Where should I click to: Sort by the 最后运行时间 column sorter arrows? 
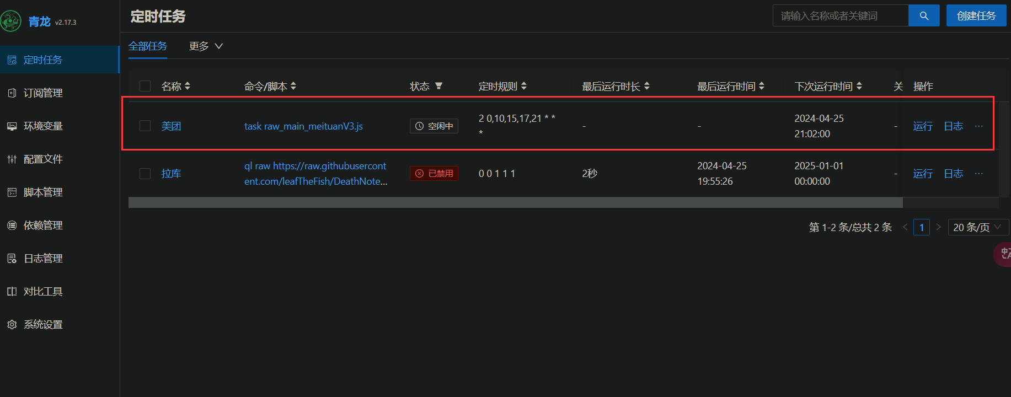coord(762,86)
